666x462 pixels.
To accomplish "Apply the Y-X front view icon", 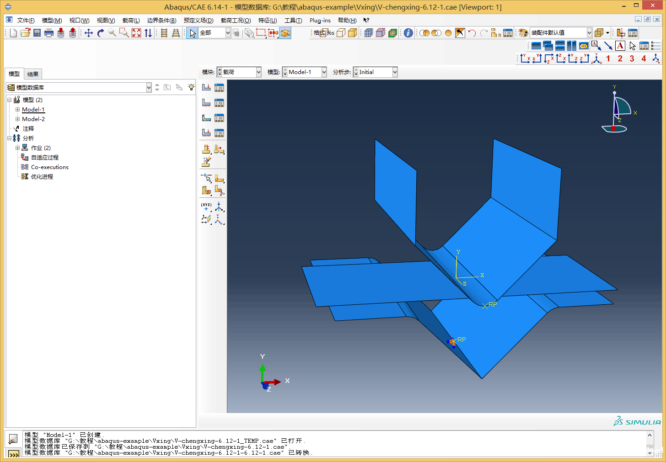I will (525, 58).
